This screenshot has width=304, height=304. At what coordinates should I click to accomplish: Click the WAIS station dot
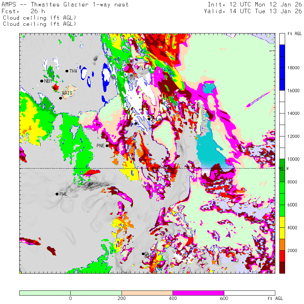[61, 98]
